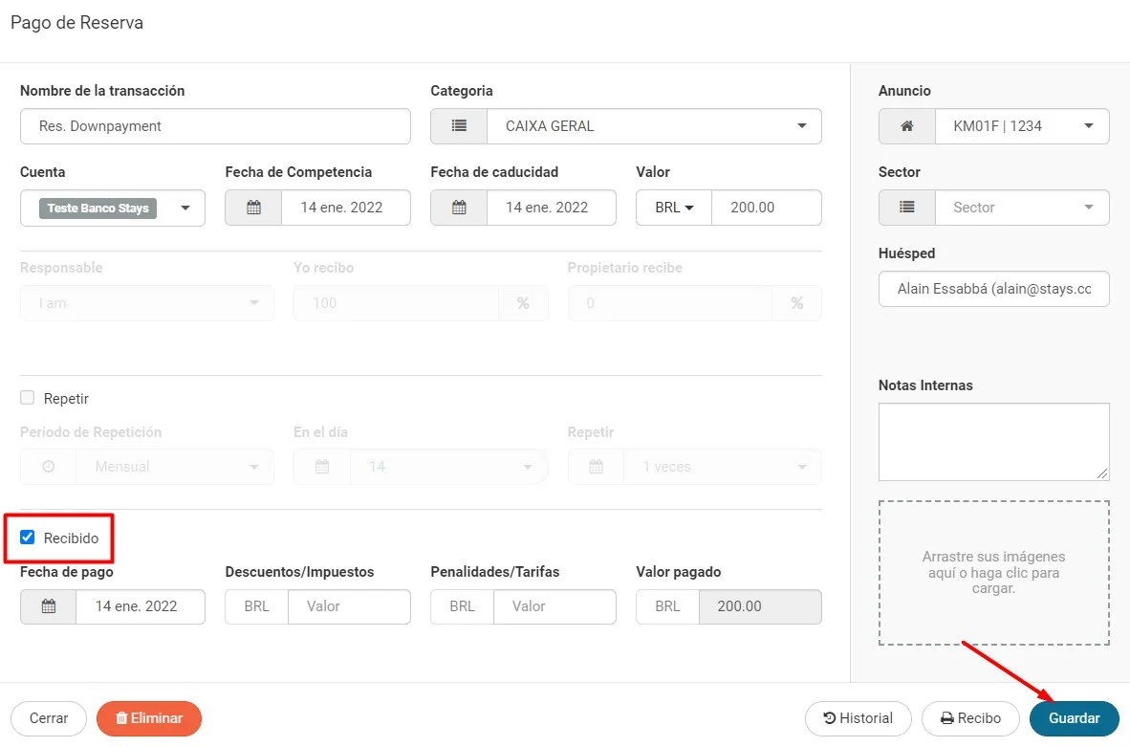The image size is (1130, 747).
Task: Click calendar icon for Fecha de pago
Action: (x=49, y=606)
